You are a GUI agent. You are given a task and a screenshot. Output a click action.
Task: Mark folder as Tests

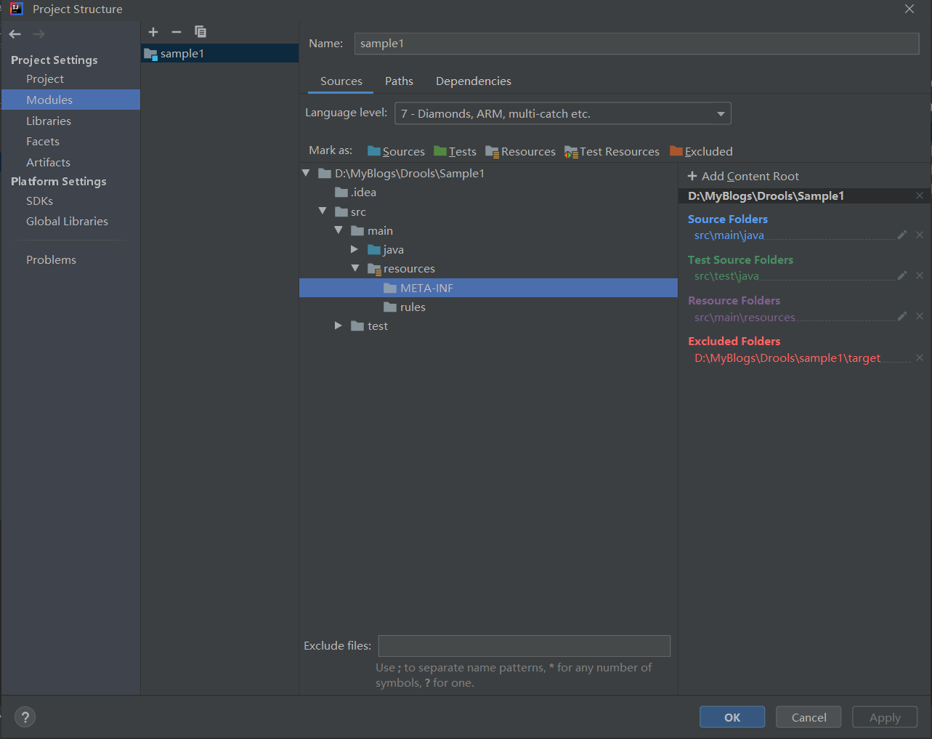pyautogui.click(x=455, y=151)
